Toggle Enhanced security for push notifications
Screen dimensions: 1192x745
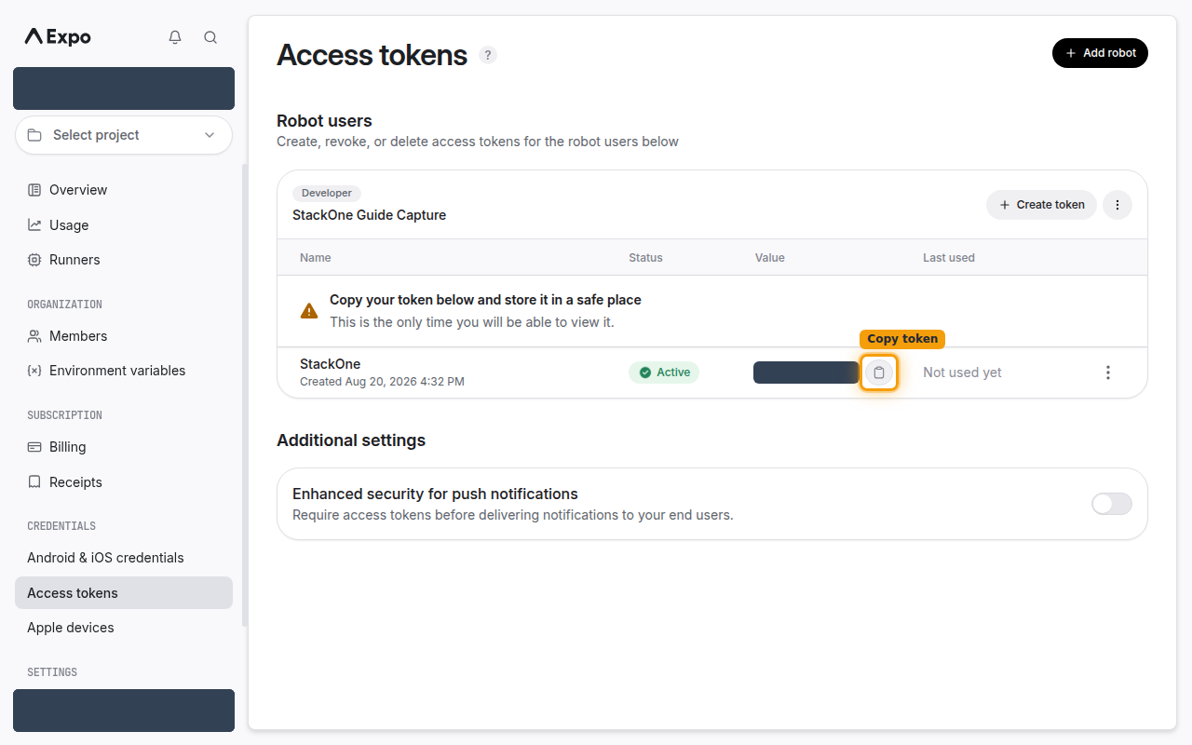1112,504
